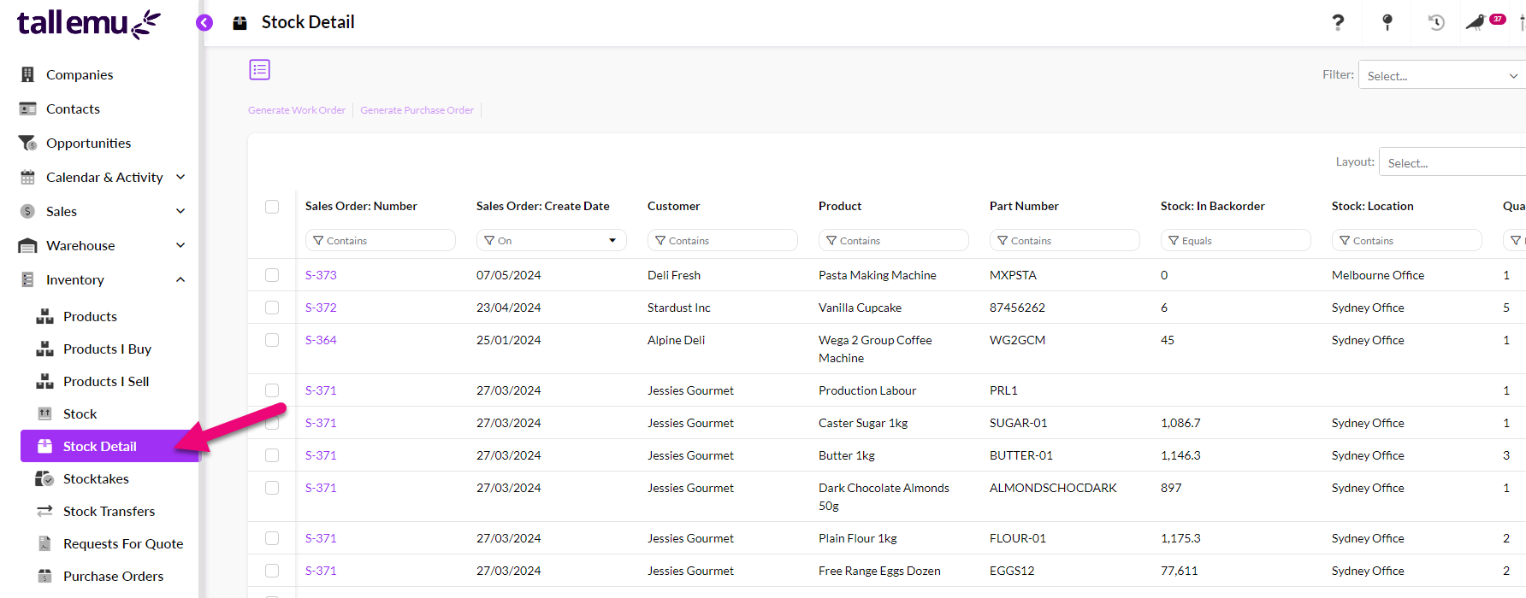Click the Opportunities funnel icon
Viewport: 1526px width, 598px height.
pyautogui.click(x=27, y=143)
